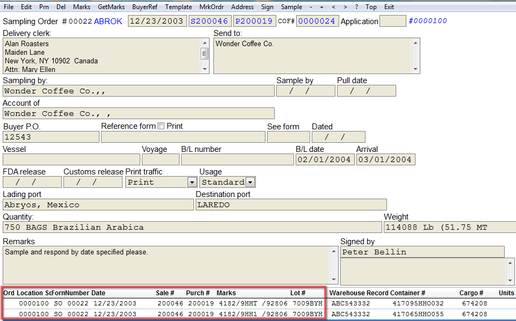Click the minus menu button
Image resolution: width=516 pixels, height=321 pixels.
[x=311, y=7]
